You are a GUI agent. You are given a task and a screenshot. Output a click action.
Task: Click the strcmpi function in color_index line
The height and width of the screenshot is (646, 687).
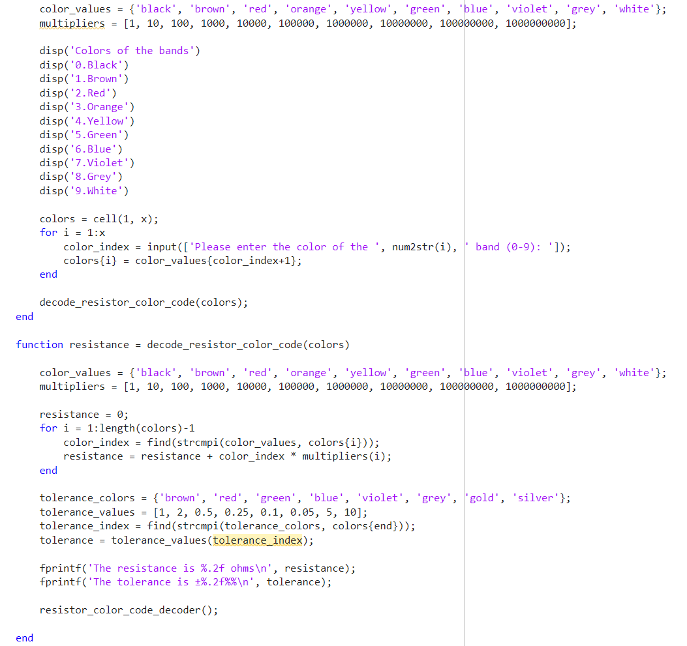[x=183, y=442]
